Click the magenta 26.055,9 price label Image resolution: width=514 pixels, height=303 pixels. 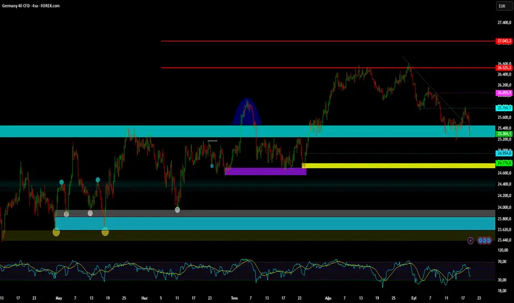click(504, 93)
